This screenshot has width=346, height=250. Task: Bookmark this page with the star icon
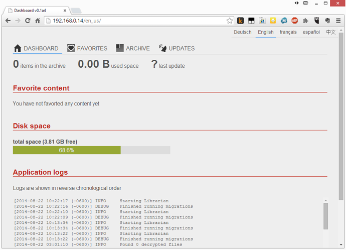(230, 21)
